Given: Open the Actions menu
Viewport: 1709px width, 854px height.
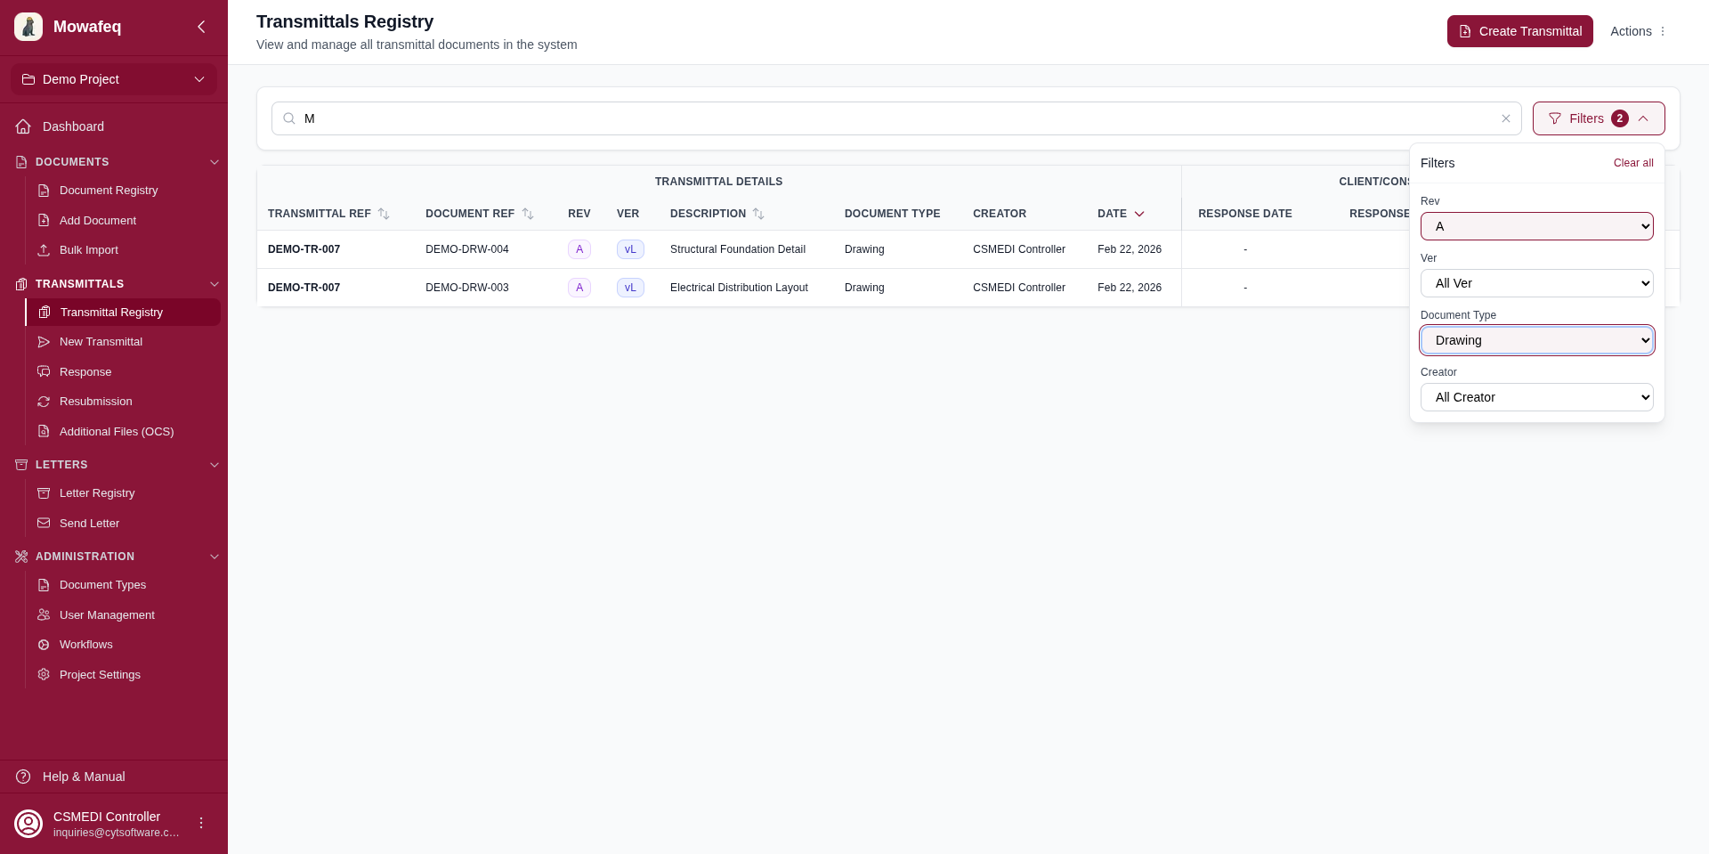Looking at the screenshot, I should pos(1638,31).
